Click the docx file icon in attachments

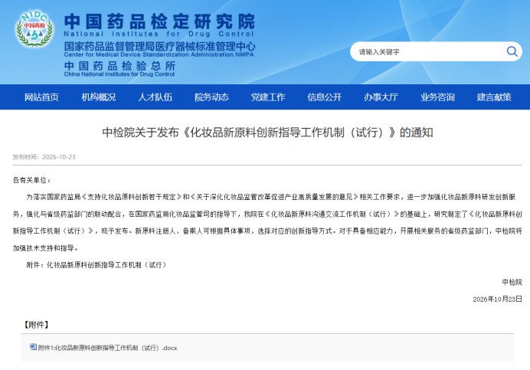pos(33,347)
